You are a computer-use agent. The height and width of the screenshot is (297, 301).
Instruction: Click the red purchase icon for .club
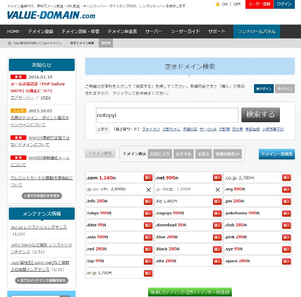tap(286, 226)
